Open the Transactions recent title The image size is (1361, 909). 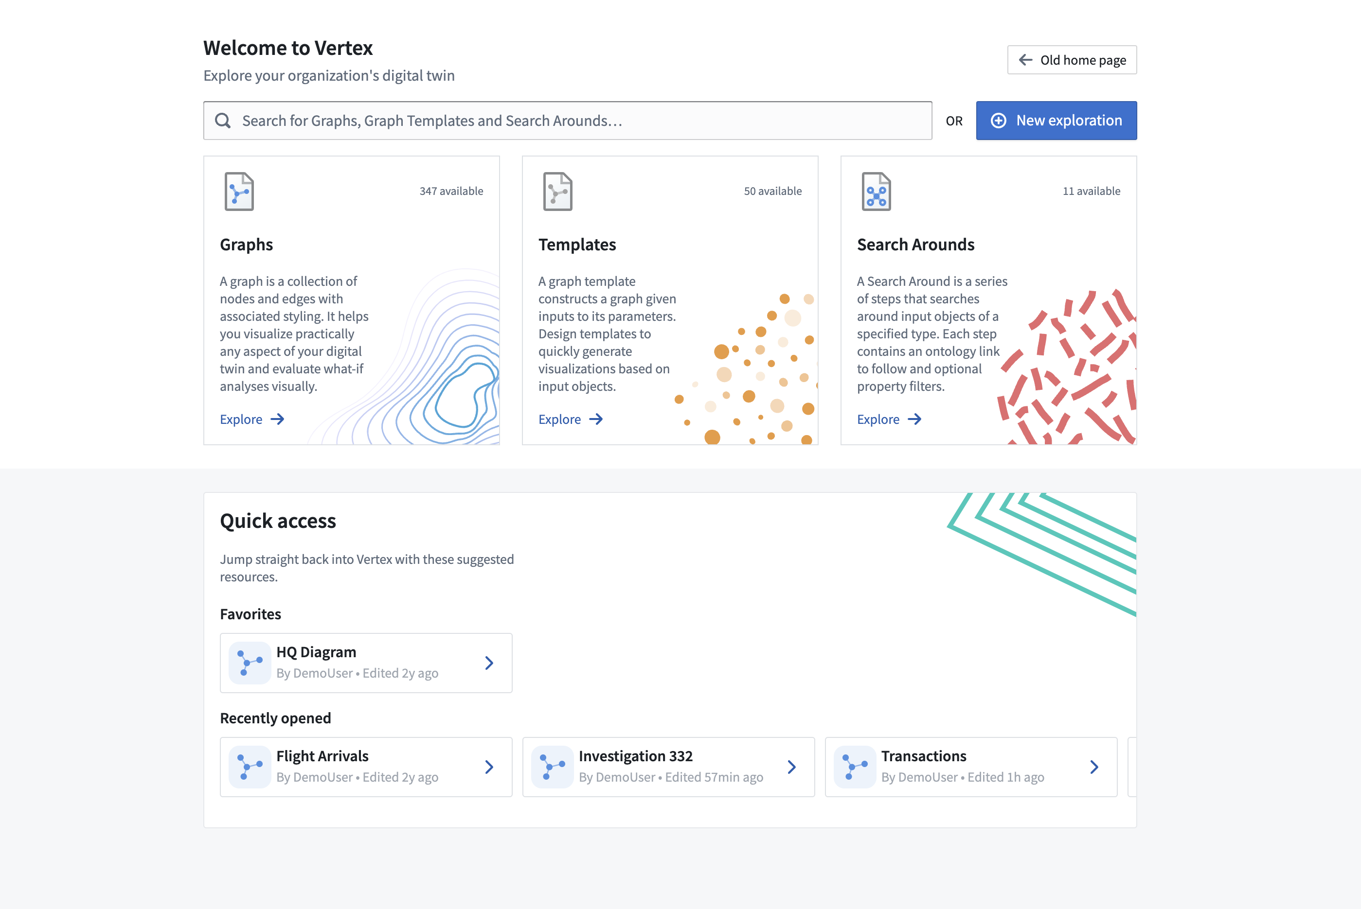coord(924,756)
